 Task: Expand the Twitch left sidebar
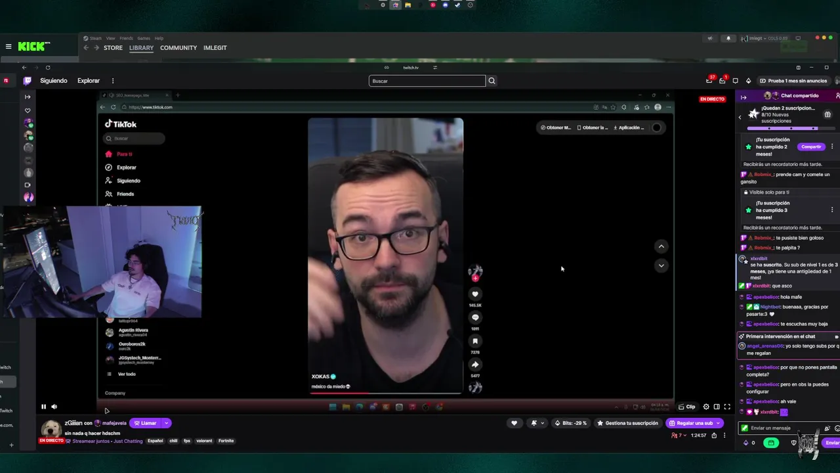28,97
